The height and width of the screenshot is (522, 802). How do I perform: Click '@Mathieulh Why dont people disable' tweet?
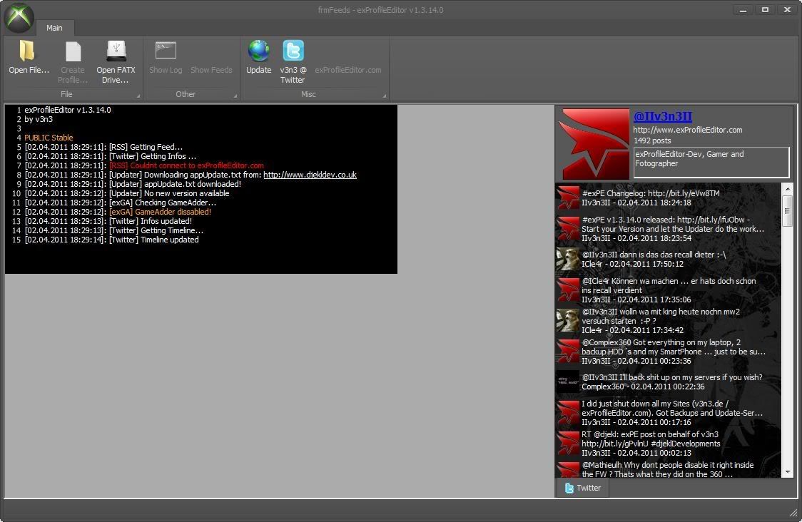667,470
